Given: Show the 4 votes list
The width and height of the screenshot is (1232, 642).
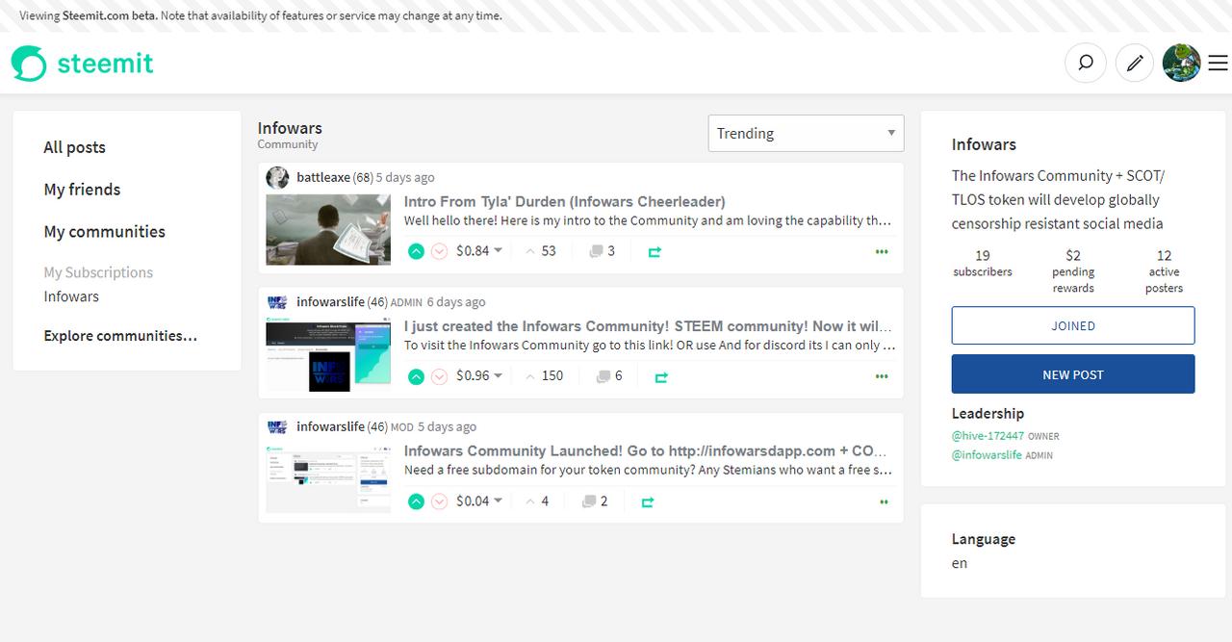Looking at the screenshot, I should pyautogui.click(x=537, y=501).
